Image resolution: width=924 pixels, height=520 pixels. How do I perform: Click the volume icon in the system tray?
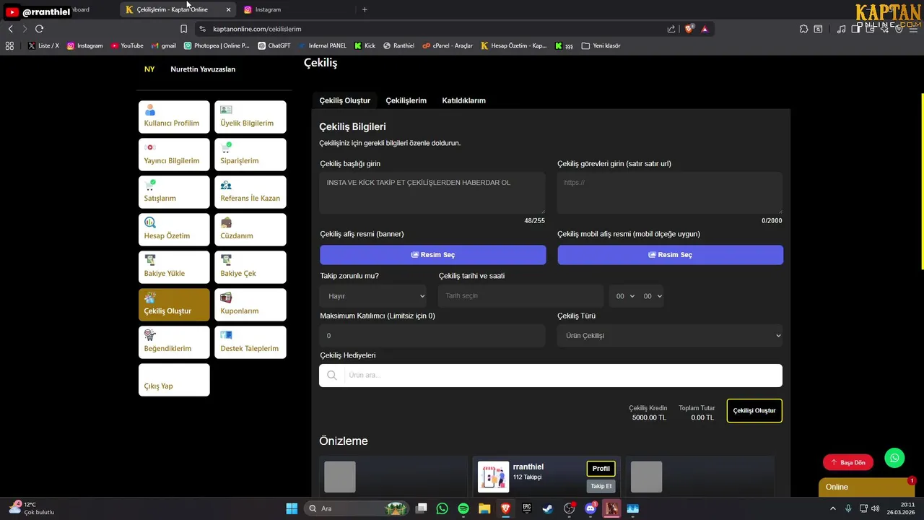pos(875,508)
